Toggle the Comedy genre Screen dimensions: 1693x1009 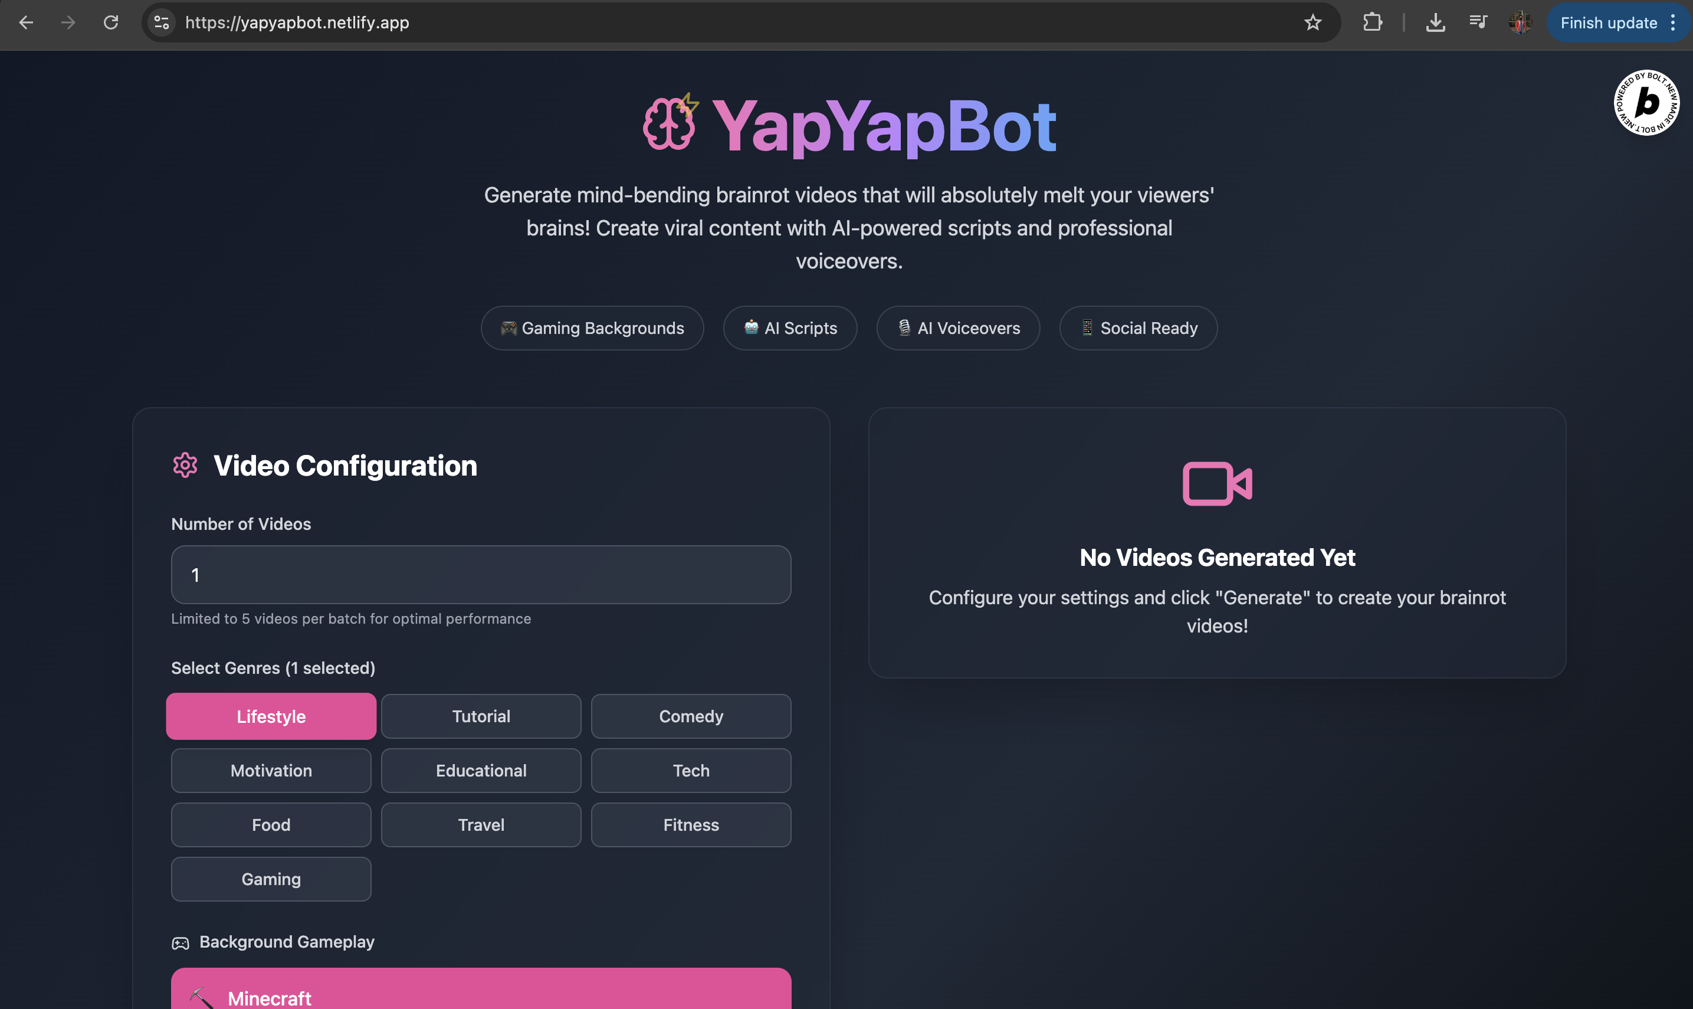[691, 716]
